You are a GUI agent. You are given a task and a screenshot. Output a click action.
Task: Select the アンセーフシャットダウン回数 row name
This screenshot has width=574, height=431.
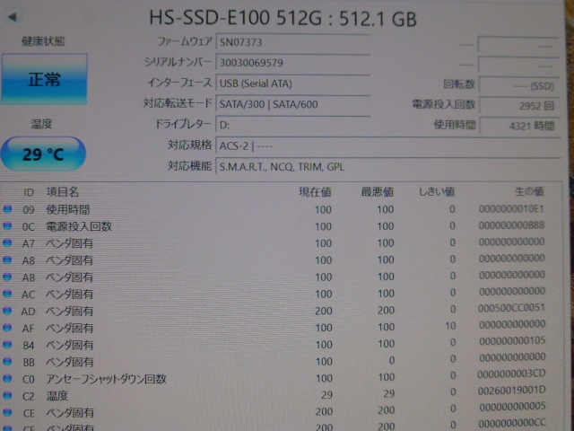[106, 379]
